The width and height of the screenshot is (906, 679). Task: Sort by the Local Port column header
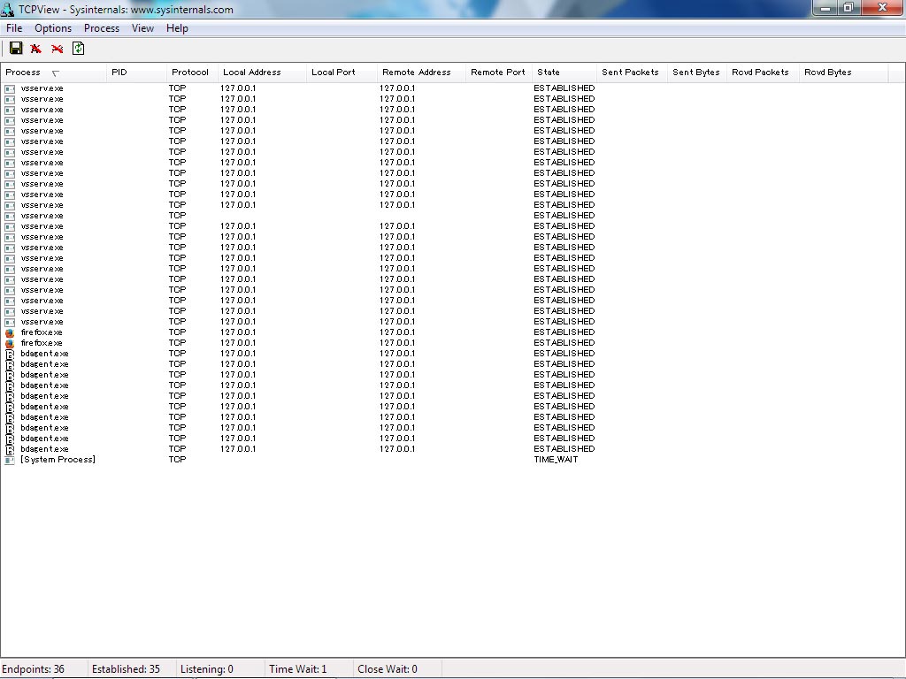click(x=342, y=72)
